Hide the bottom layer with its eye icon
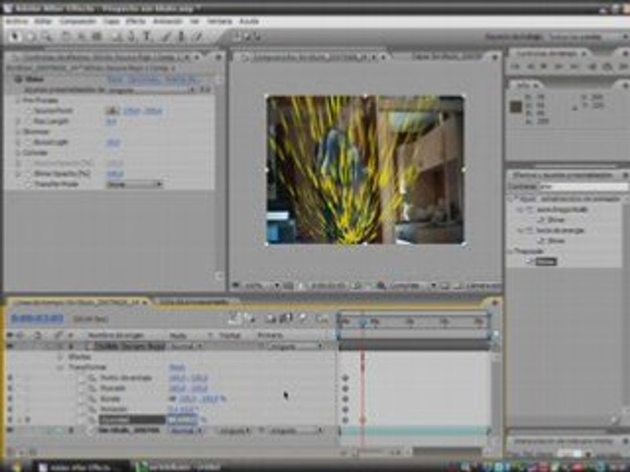Viewport: 630px width, 472px height. pyautogui.click(x=10, y=430)
